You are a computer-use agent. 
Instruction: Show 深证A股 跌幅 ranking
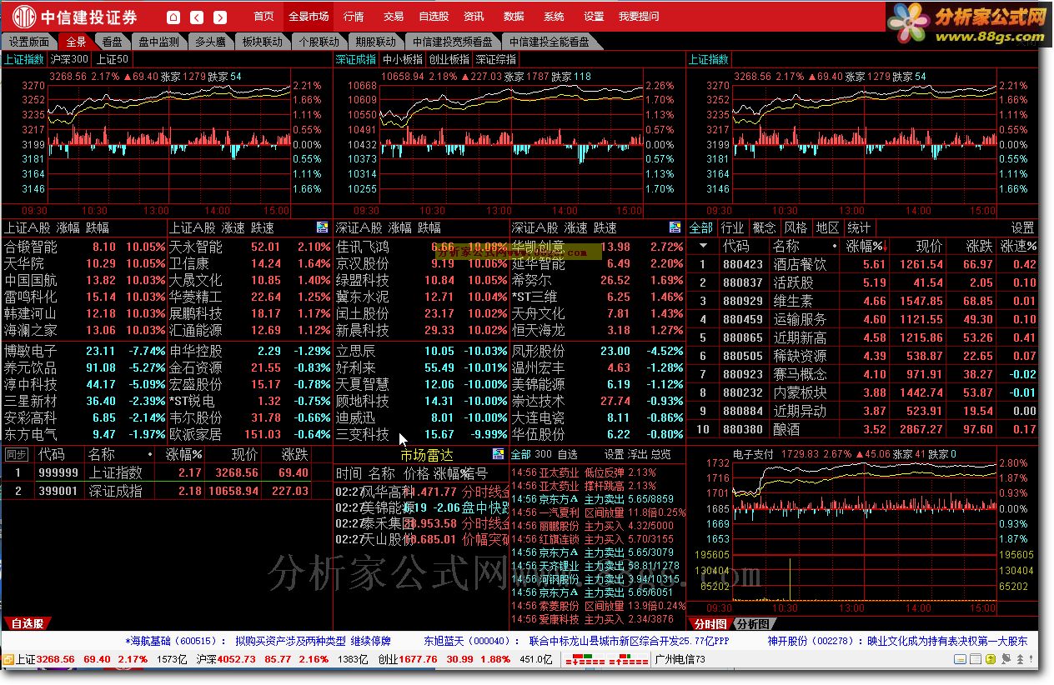[429, 227]
